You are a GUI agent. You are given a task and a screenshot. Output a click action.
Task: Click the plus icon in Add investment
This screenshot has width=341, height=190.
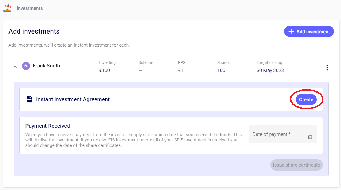coord(291,32)
